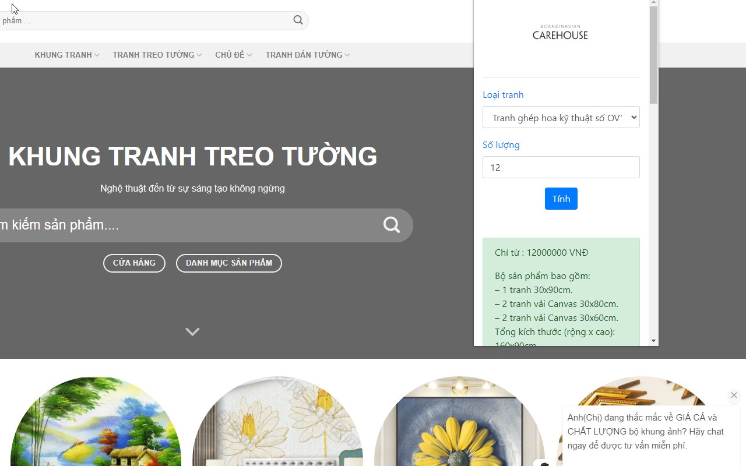The image size is (746, 466).
Task: Open the TRANH TREO TƯỜNG menu
Action: point(157,55)
